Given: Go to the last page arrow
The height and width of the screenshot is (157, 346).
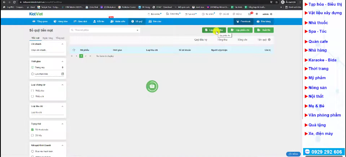Looking at the screenshot, I should point(90,56).
